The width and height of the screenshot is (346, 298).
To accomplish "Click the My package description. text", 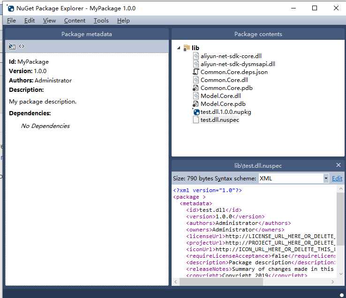I will point(43,102).
